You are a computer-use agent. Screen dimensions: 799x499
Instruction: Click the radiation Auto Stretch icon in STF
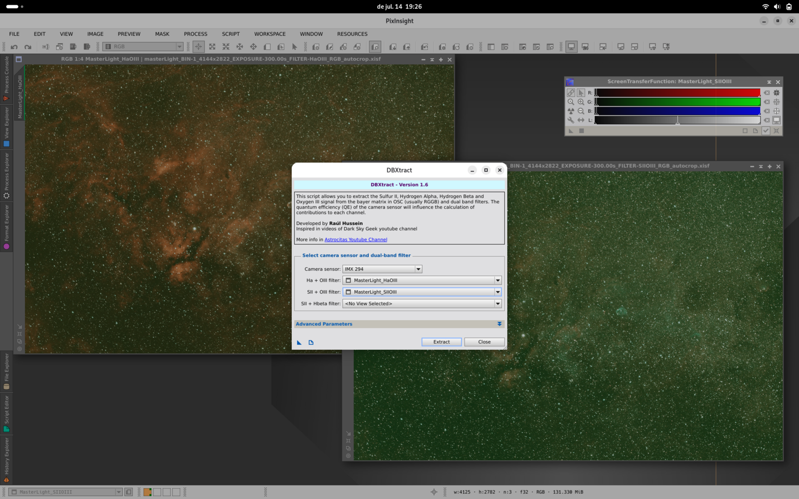click(x=571, y=111)
